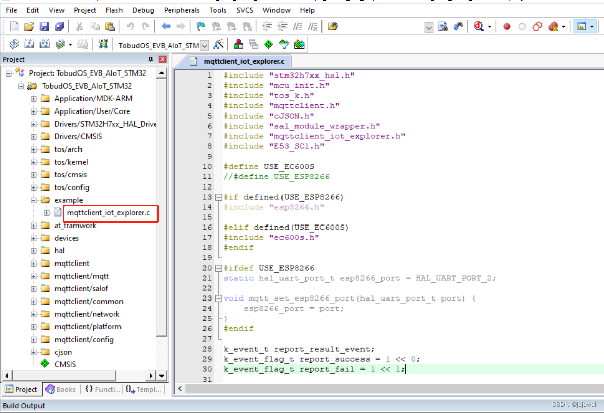Viewport: 604px width, 413px height.
Task: Expand the Application/MDK-ARM folder
Action: point(34,99)
